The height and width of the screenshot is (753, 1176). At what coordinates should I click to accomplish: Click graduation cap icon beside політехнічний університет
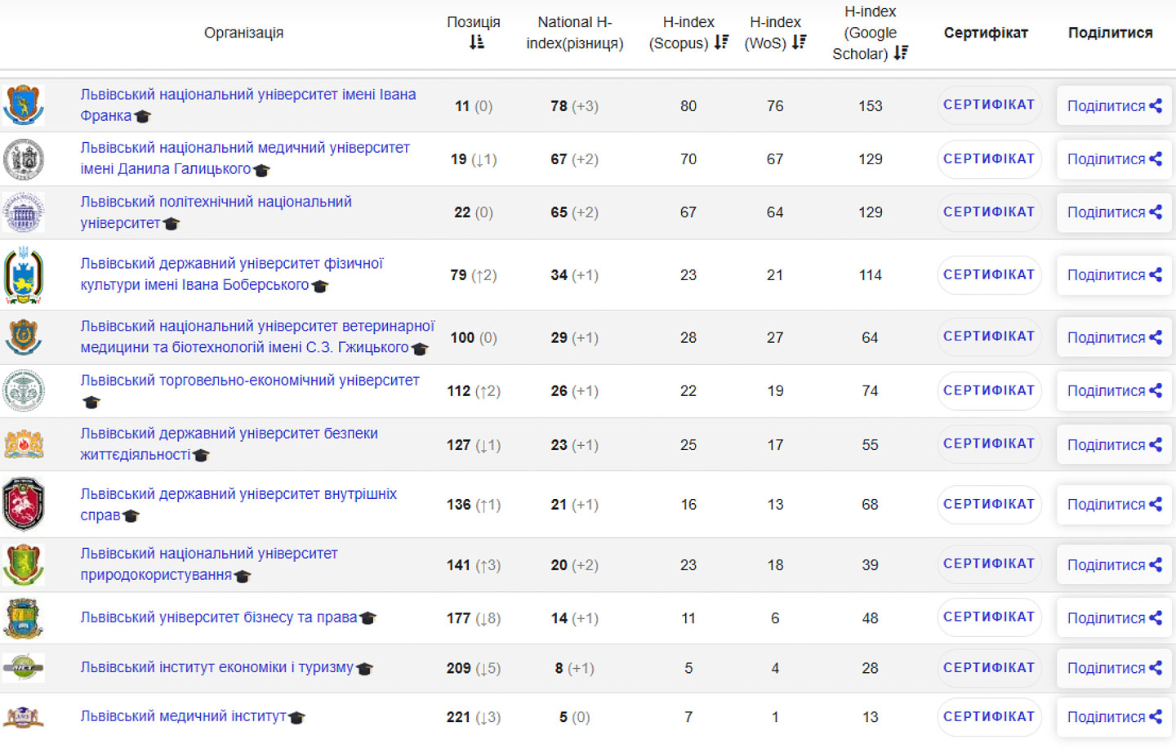(171, 224)
